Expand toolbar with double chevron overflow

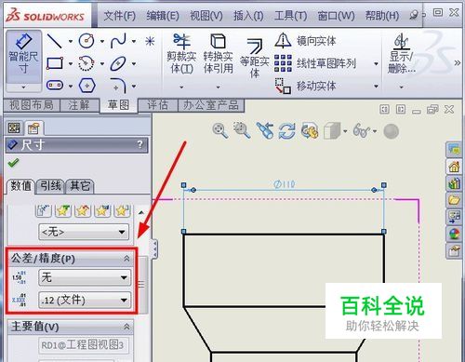click(x=458, y=63)
